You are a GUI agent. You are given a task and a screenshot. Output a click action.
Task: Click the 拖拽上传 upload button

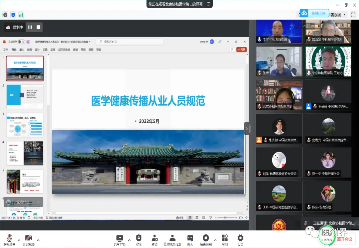[314, 13]
